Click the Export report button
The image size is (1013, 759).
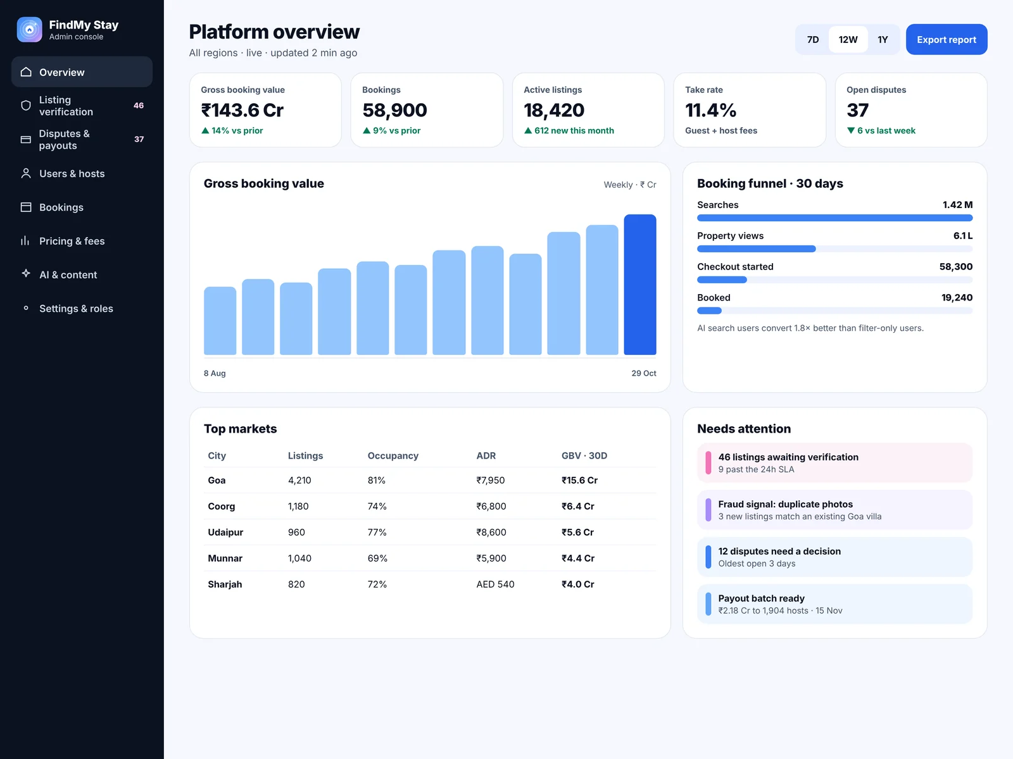coord(947,39)
